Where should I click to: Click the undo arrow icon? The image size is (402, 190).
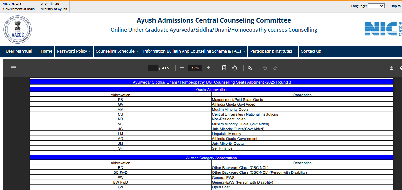point(265,68)
